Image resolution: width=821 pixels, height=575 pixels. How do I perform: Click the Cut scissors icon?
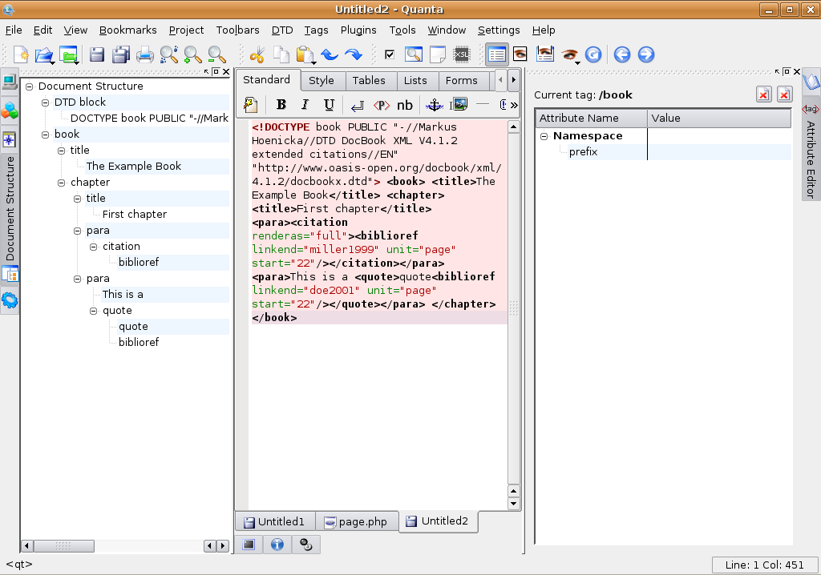(x=257, y=54)
